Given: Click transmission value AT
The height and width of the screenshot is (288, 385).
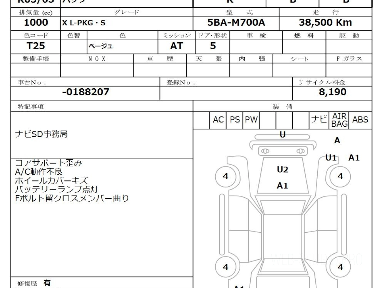Looking at the screenshot, I should click(x=176, y=46).
